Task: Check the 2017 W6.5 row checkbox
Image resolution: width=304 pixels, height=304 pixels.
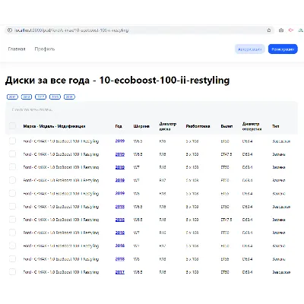Action: point(12,272)
